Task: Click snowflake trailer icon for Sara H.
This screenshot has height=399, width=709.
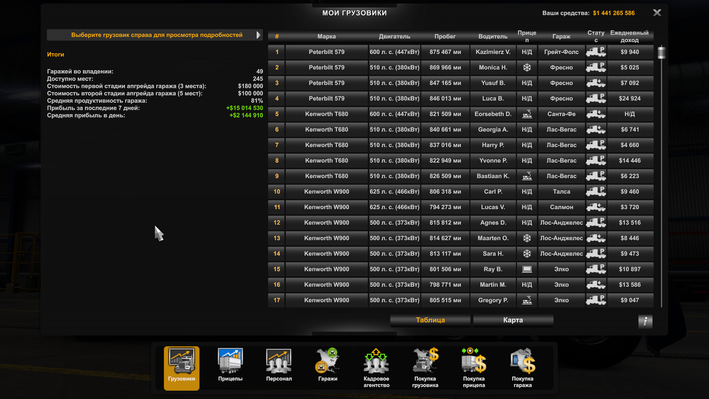Action: point(527,253)
